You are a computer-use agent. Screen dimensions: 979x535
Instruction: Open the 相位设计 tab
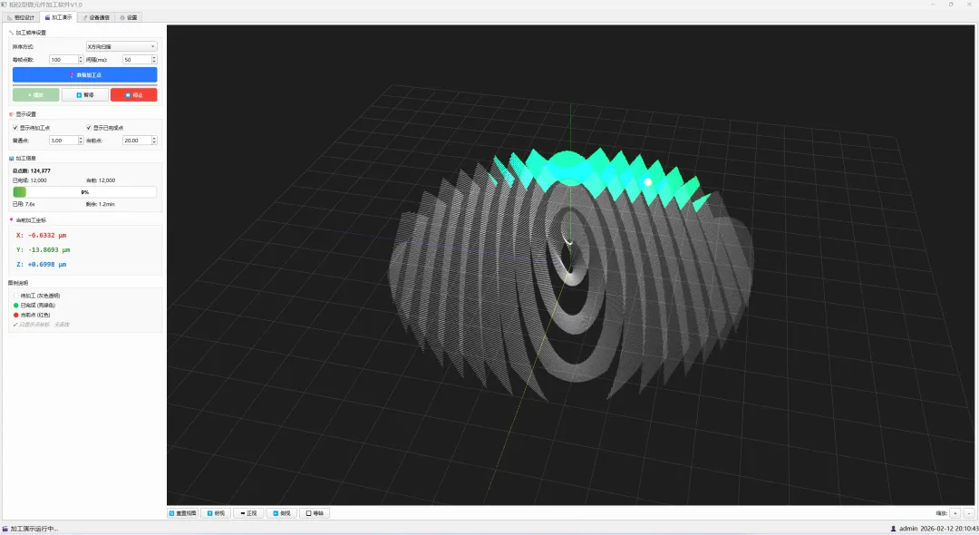click(x=21, y=17)
